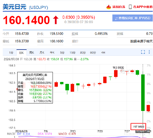Click the MACD: -0.479 indicator
The width and height of the screenshot is (153, 138).
(67, 134)
